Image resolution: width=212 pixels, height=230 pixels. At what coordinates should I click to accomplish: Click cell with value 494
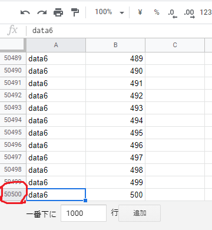coord(115,120)
